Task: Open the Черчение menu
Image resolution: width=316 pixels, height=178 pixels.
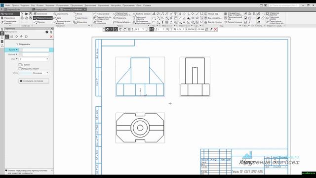Action: 50,5
